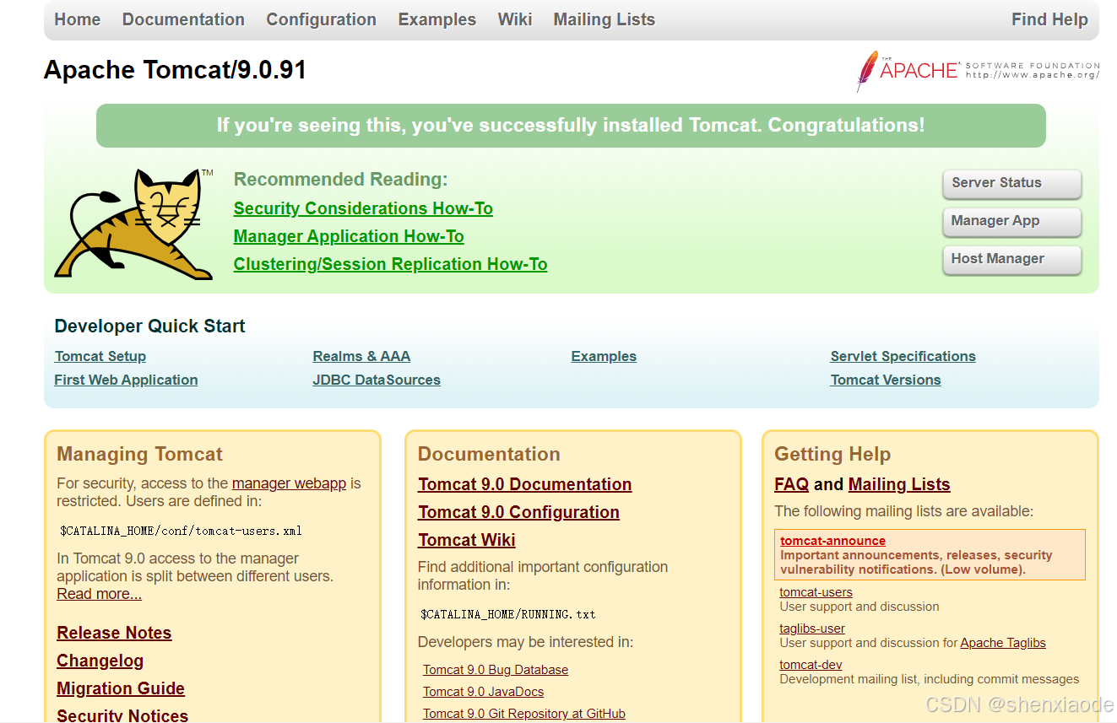Open the Documentation nav item
1117x723 pixels.
(183, 19)
